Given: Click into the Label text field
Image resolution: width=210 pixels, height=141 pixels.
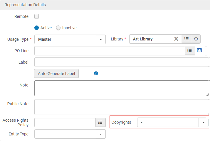Looking at the screenshot, I should pos(121,62).
